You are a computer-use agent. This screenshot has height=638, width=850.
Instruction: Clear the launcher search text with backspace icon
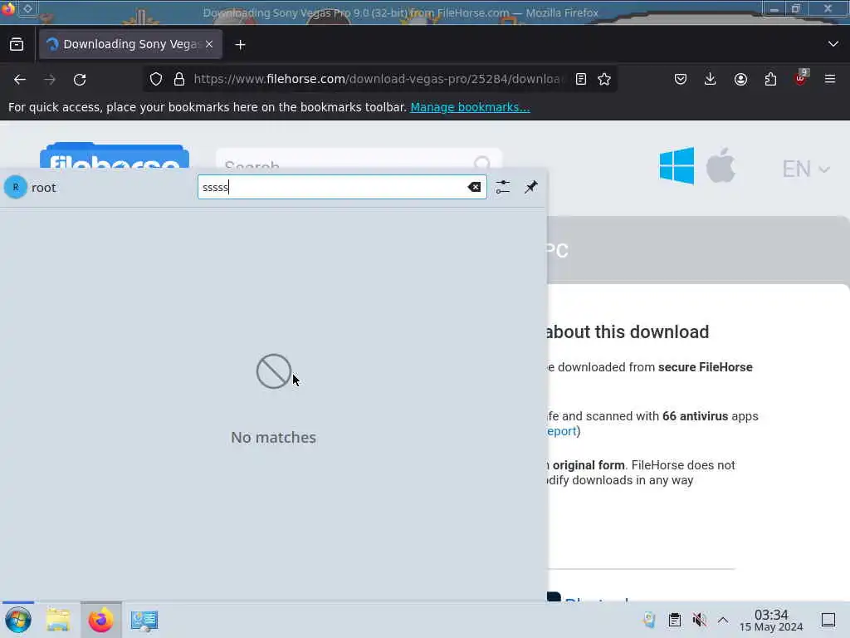[x=474, y=187]
